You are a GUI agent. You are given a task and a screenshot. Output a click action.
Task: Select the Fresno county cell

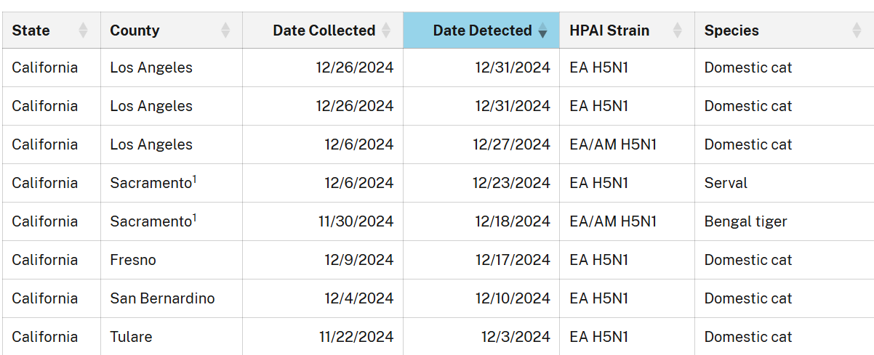click(x=172, y=260)
